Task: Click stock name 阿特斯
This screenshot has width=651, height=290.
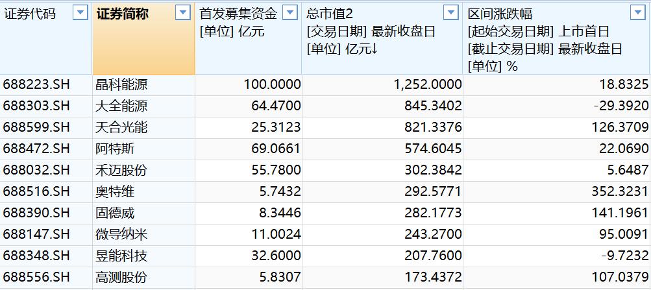Action: tap(115, 149)
